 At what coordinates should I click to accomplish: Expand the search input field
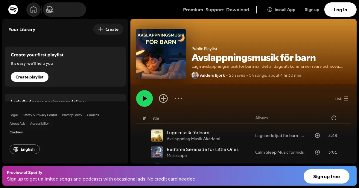point(69,10)
